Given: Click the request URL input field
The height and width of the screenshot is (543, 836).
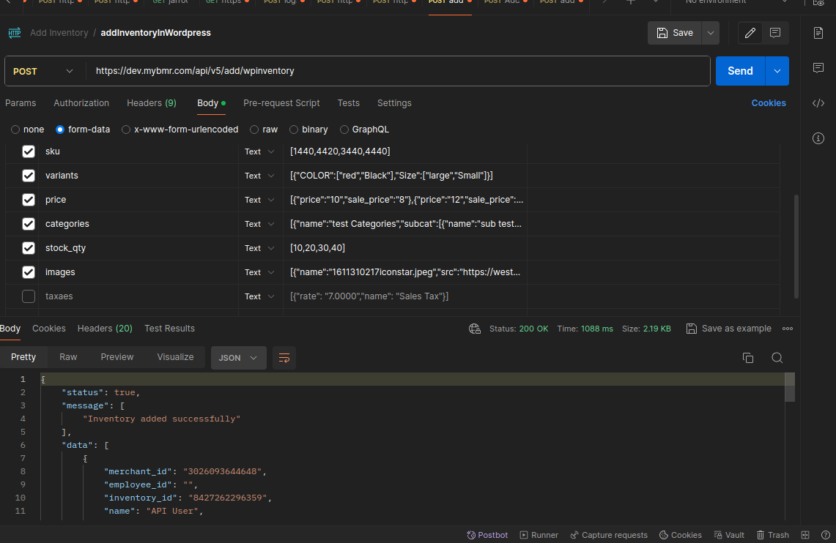Looking at the screenshot, I should [x=396, y=71].
